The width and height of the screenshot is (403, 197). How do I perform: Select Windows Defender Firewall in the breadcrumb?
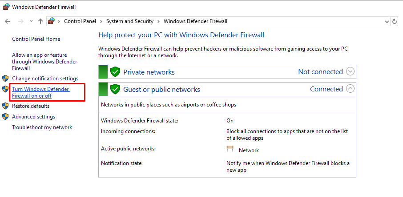[195, 21]
